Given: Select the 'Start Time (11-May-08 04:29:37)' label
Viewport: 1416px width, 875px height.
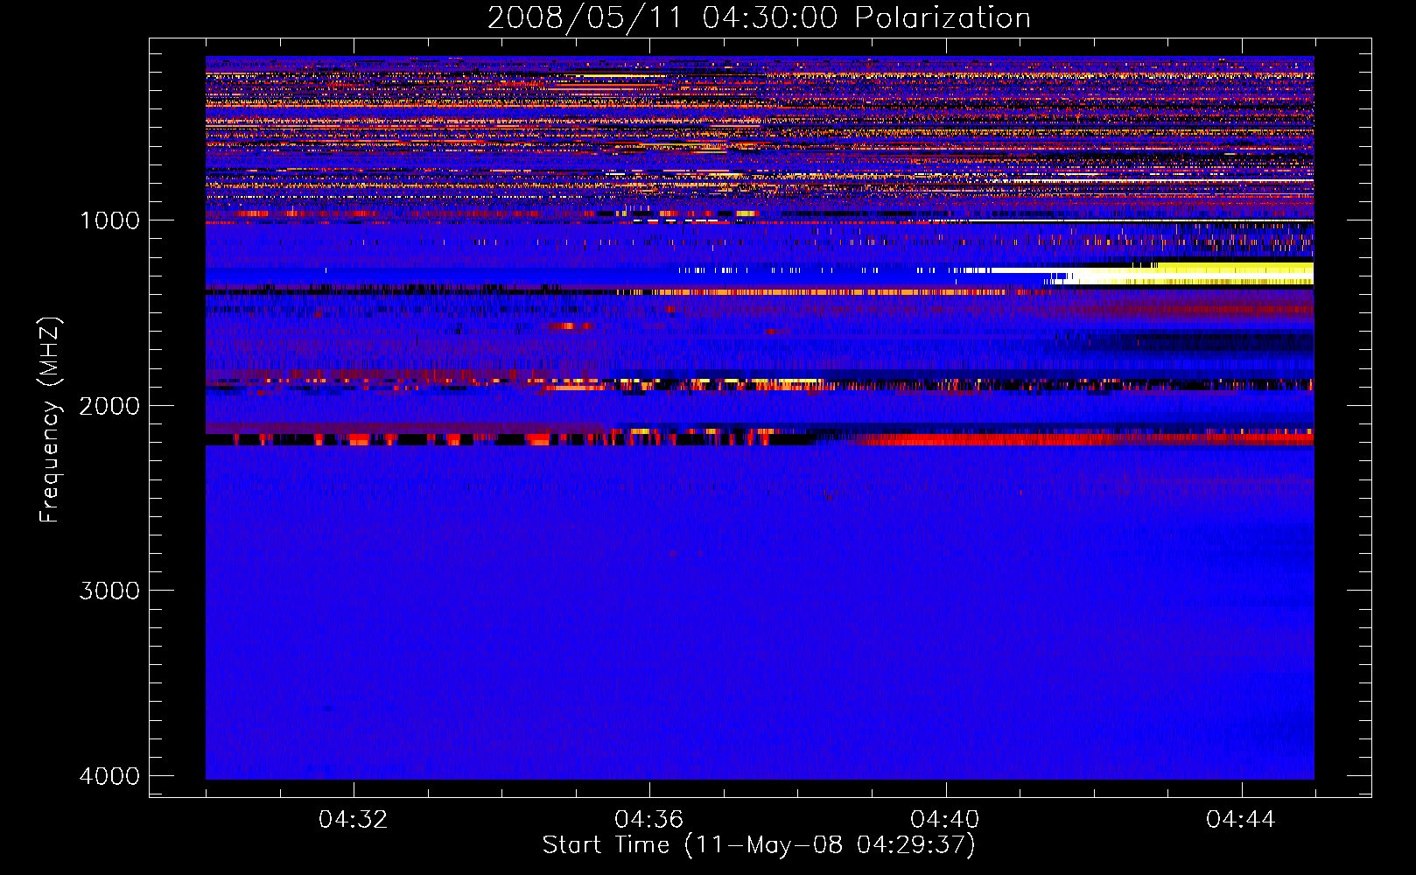Looking at the screenshot, I should 759,845.
